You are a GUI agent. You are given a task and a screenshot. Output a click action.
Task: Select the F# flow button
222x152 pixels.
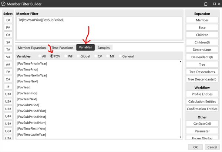click(8, 72)
